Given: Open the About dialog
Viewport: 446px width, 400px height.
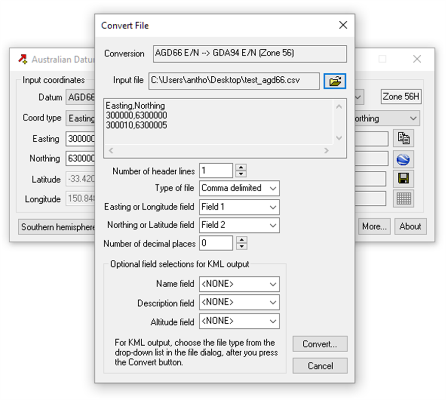Looking at the screenshot, I should pos(410,226).
